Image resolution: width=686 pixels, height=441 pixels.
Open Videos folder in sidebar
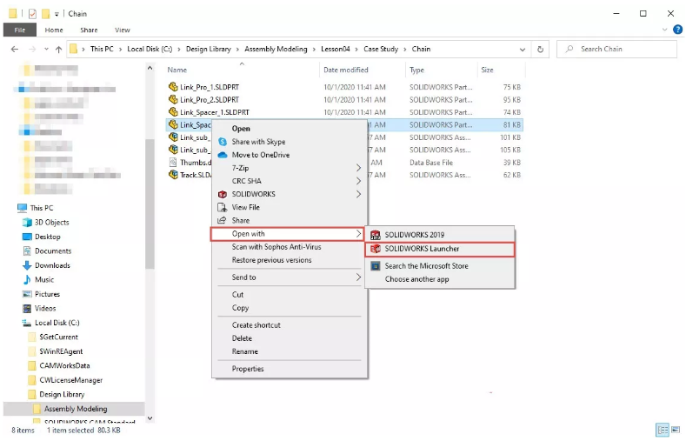pyautogui.click(x=39, y=309)
